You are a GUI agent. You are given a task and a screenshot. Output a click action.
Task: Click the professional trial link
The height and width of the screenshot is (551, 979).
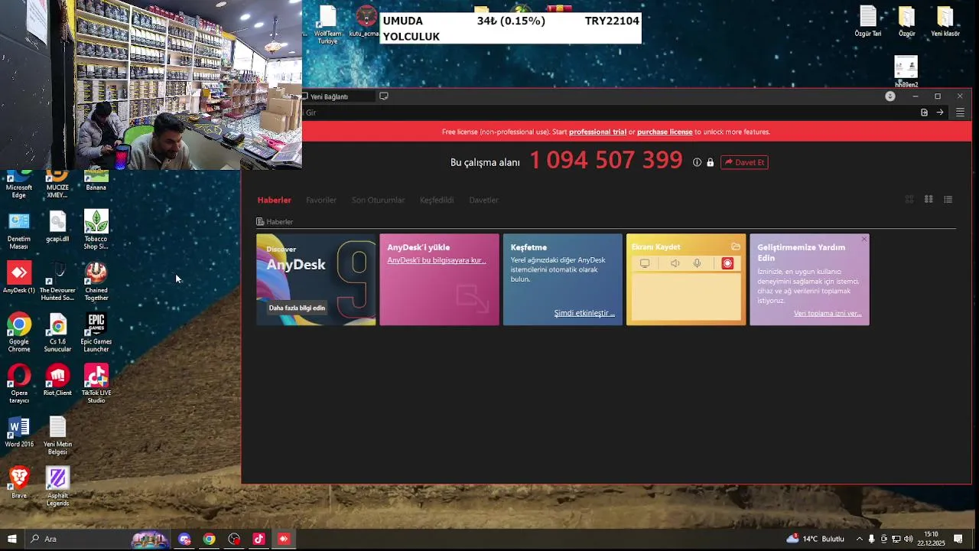coord(597,132)
